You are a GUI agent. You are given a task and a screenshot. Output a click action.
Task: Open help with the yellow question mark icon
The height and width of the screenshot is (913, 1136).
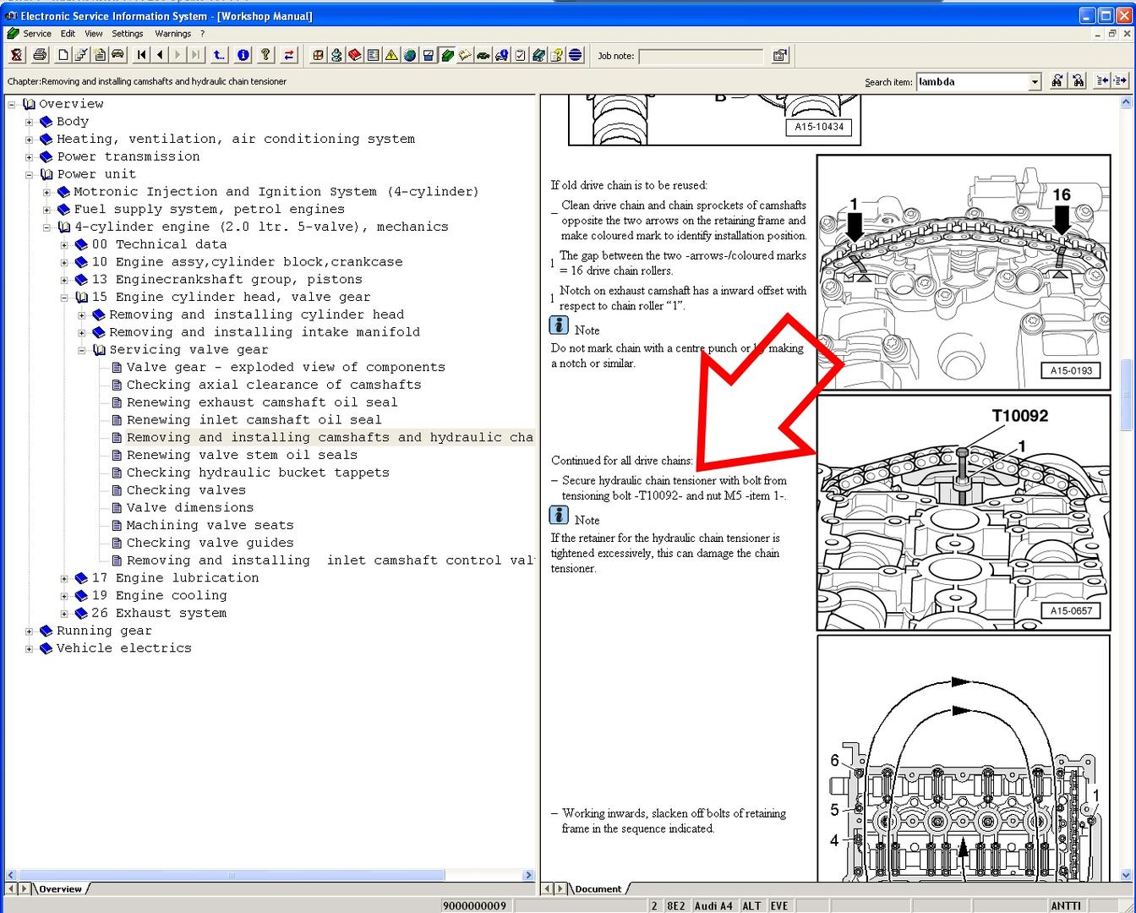point(265,55)
